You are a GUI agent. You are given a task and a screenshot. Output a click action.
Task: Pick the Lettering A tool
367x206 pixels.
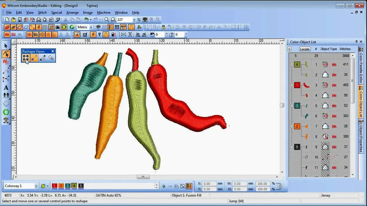[x=6, y=88]
